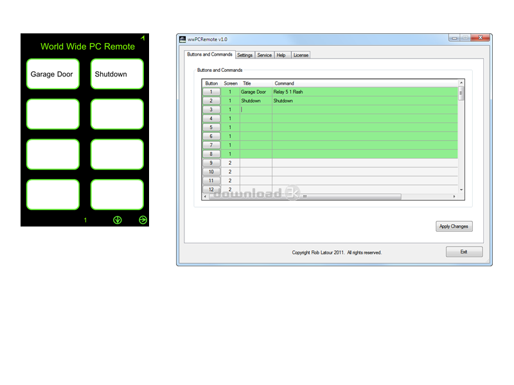This screenshot has height=385, width=514.
Task: Select row header button 2
Action: coord(211,101)
